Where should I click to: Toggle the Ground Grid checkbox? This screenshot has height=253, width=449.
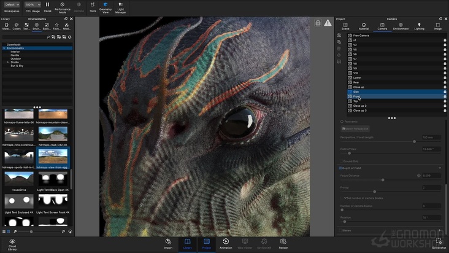coord(342,161)
